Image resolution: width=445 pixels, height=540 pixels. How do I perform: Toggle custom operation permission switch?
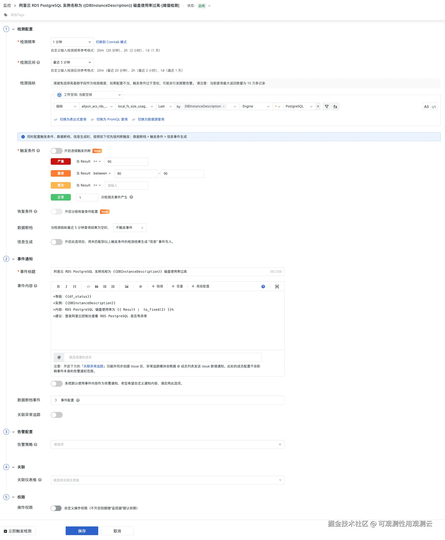point(56,508)
